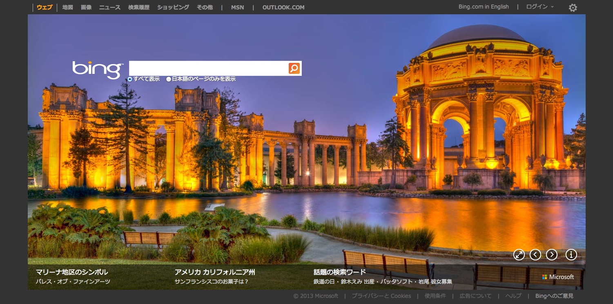The height and width of the screenshot is (304, 613).
Task: Expand background image to full screen
Action: [x=519, y=255]
